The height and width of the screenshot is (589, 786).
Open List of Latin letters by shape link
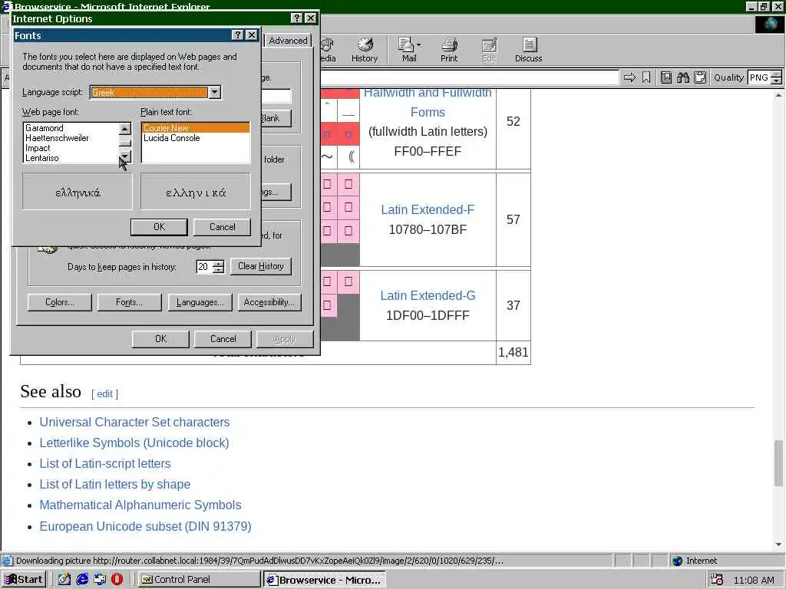click(x=115, y=485)
